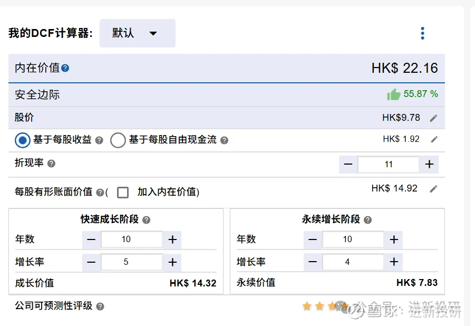Increase 快速成长阶段 增长率
This screenshot has width=475, height=326.
click(172, 262)
